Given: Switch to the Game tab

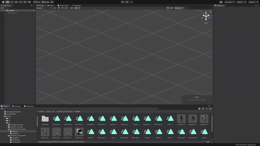Looking at the screenshot, I should coord(51,6).
